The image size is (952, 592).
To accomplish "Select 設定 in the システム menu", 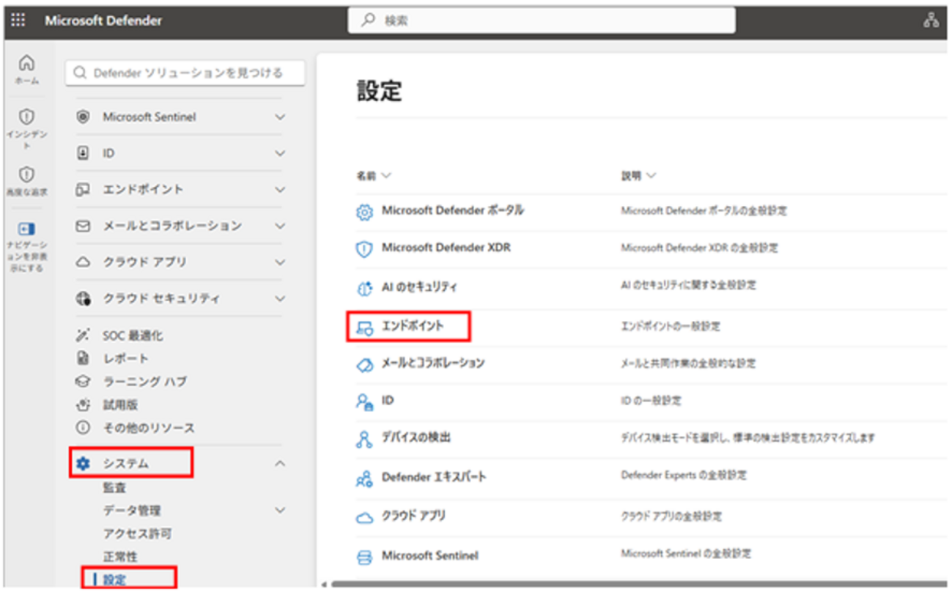I will point(114,580).
